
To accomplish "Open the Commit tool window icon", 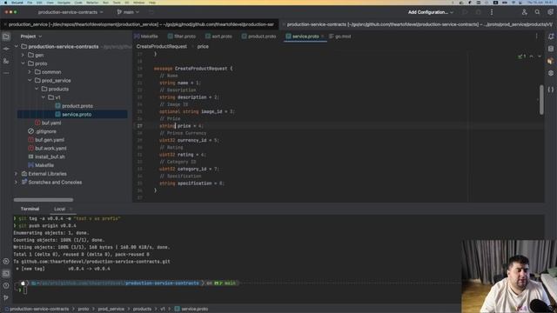I will [6, 49].
